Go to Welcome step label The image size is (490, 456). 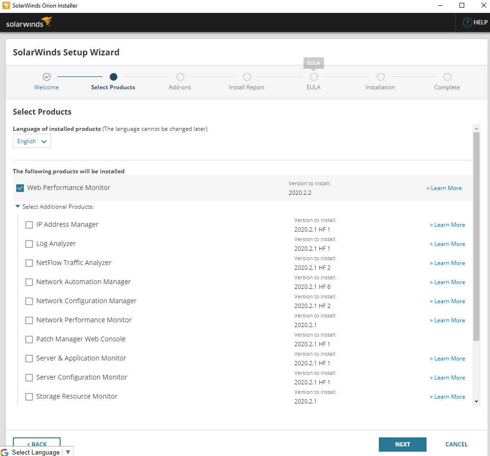46,87
